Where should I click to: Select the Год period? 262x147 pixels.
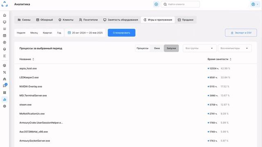(59, 33)
